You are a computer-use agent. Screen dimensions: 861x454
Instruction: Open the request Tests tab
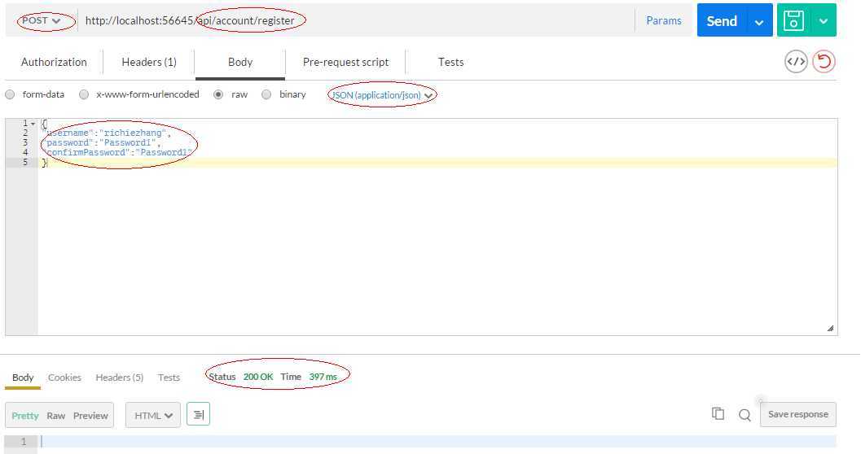450,62
